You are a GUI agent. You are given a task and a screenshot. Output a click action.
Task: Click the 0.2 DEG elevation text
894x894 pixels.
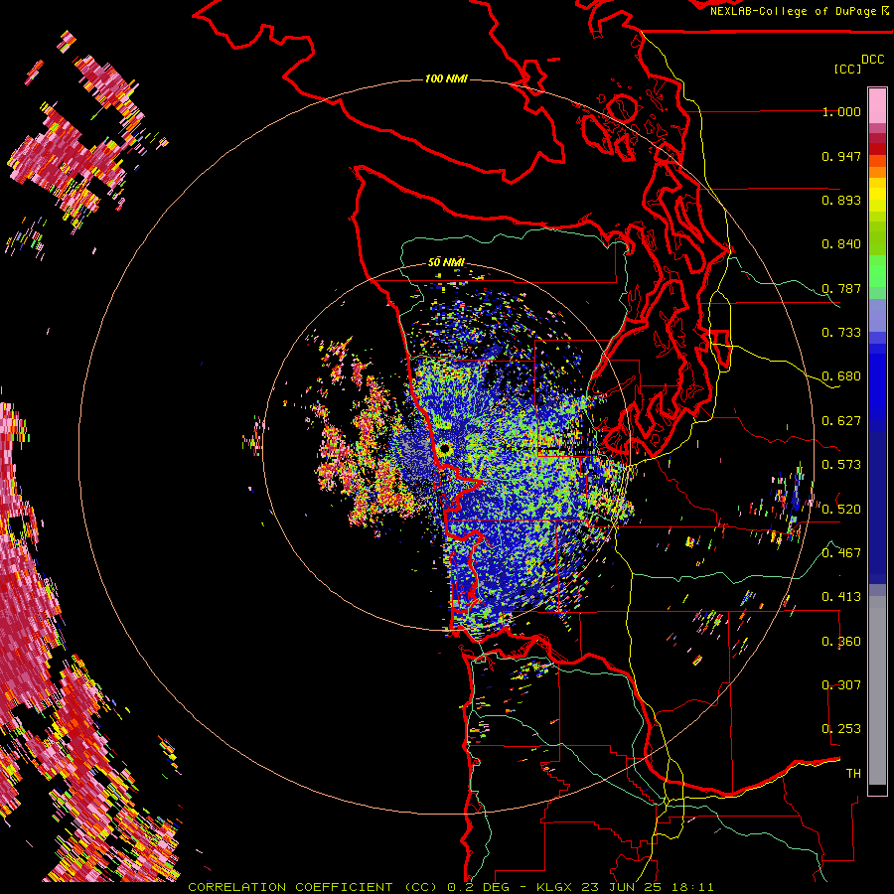[x=478, y=887]
